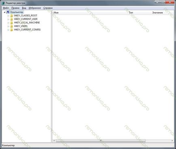The image size is (176, 149).
Task: Expand the HKEY_LOCAL_MACHINE key
Action: tap(8, 23)
